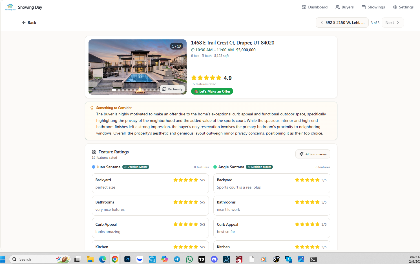This screenshot has width=420, height=264.
Task: Click the fifth star on Juan's Backyard rating
Action: tap(196, 180)
